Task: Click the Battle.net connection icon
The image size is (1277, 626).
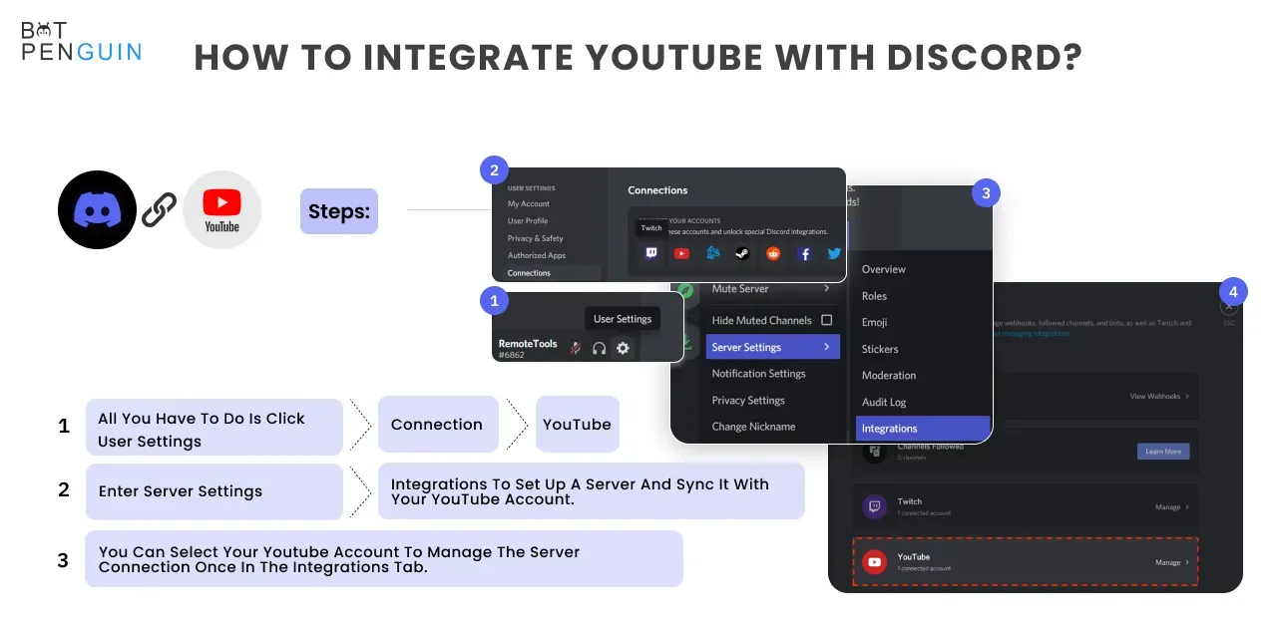Action: pos(712,253)
